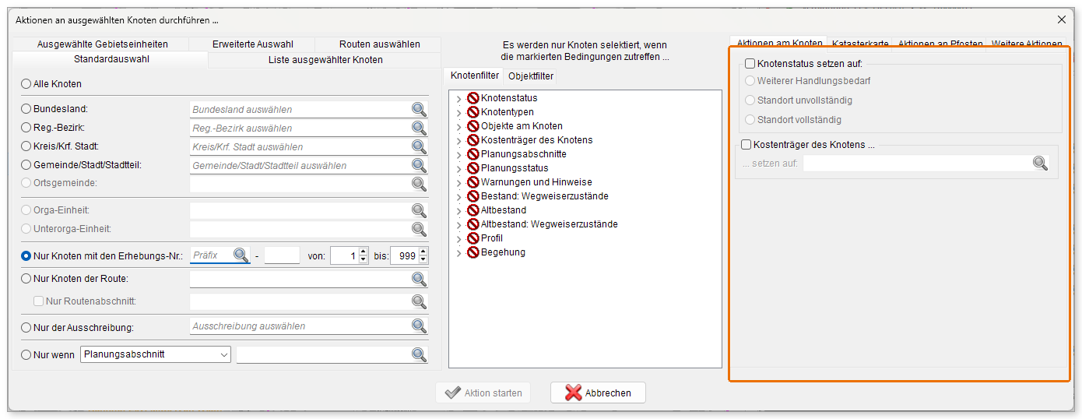Enable the Kostenträger des Knotens checkbox
The width and height of the screenshot is (1082, 419).
coord(747,145)
